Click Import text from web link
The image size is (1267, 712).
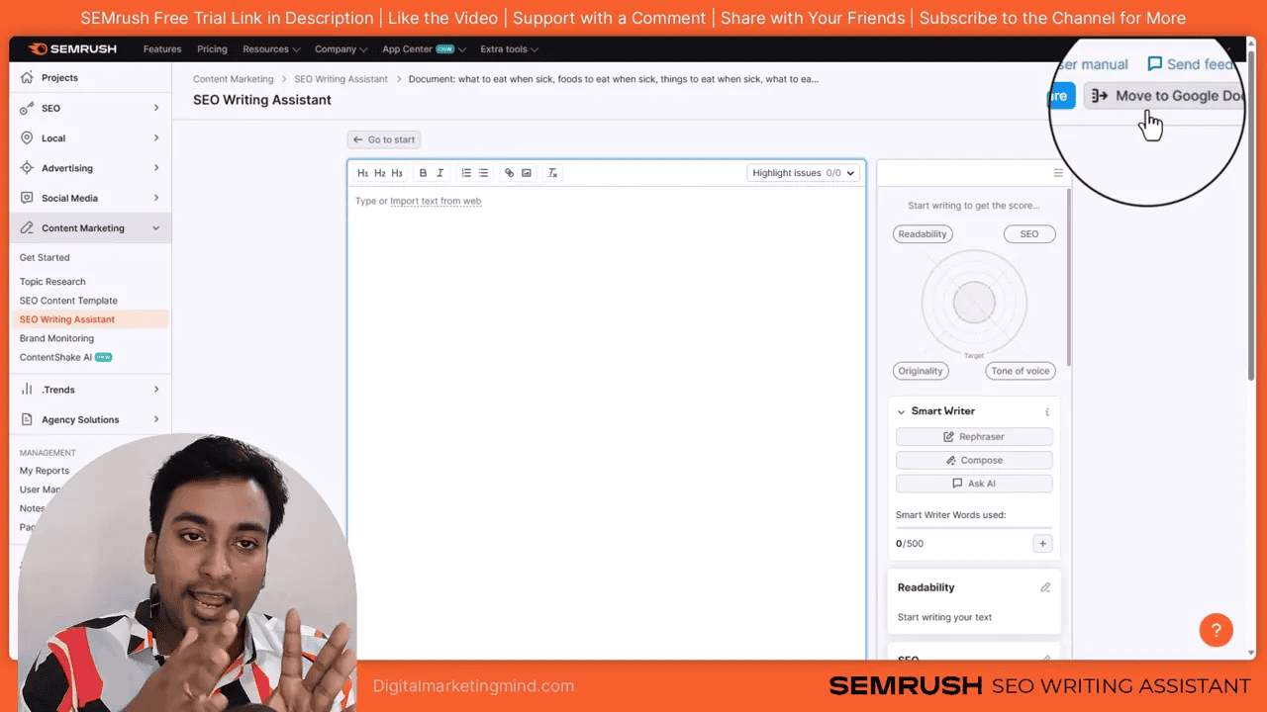tap(436, 201)
